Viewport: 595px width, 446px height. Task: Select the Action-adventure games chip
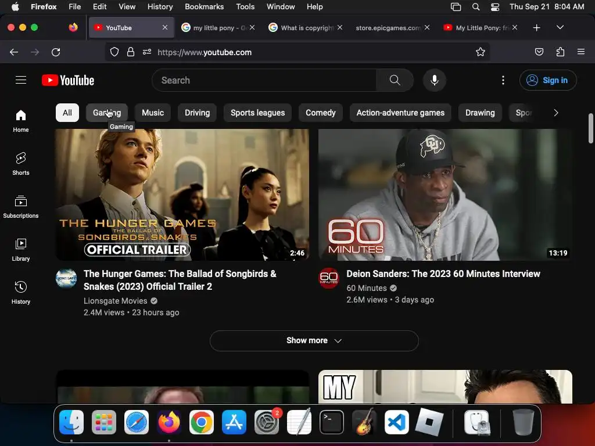point(400,113)
